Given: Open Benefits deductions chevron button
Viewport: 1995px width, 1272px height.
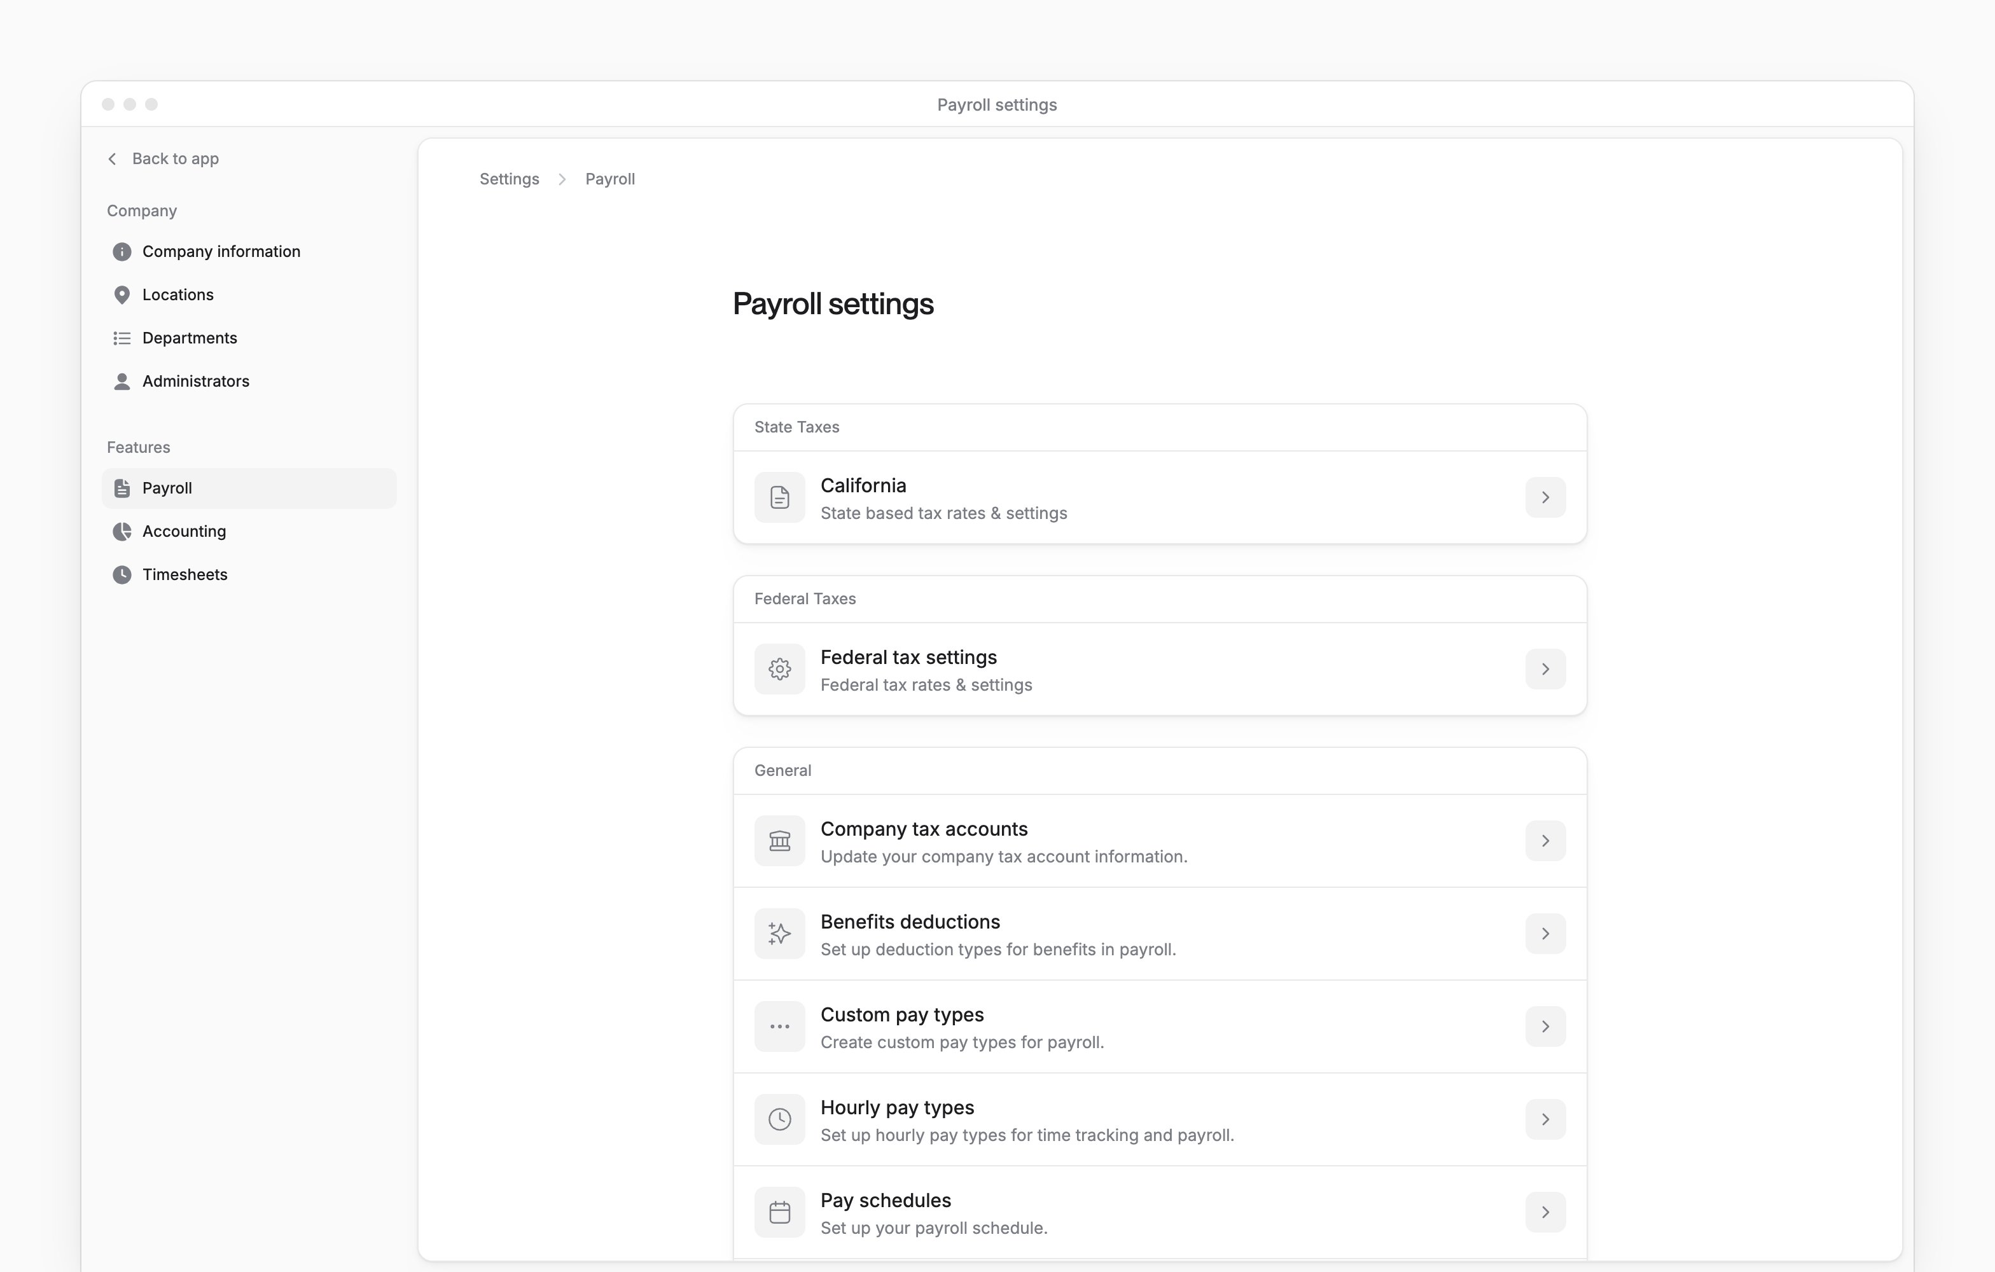Looking at the screenshot, I should (x=1545, y=933).
